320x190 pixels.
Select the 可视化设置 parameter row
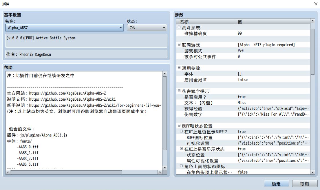coord(243,143)
